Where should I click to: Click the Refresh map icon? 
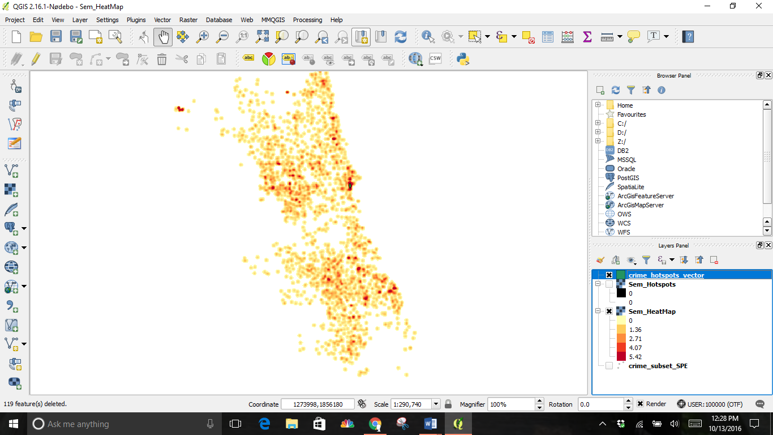click(x=401, y=37)
